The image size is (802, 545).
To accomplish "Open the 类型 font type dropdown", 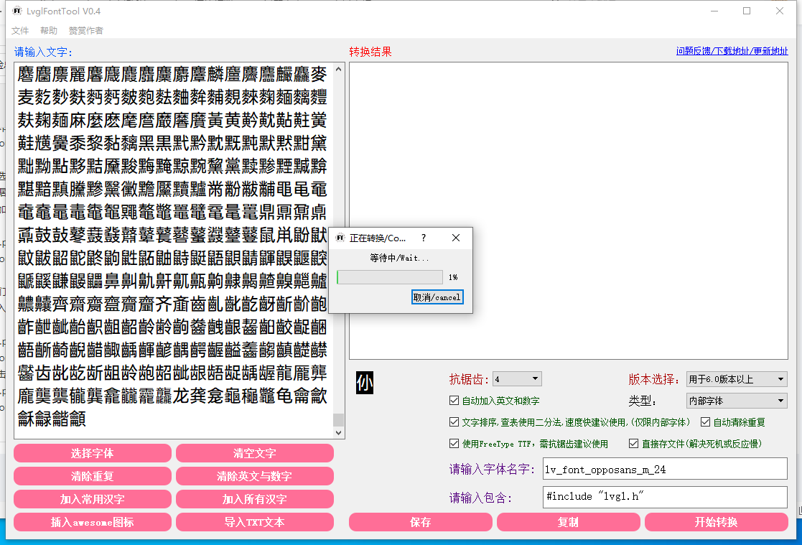I will pyautogui.click(x=737, y=401).
